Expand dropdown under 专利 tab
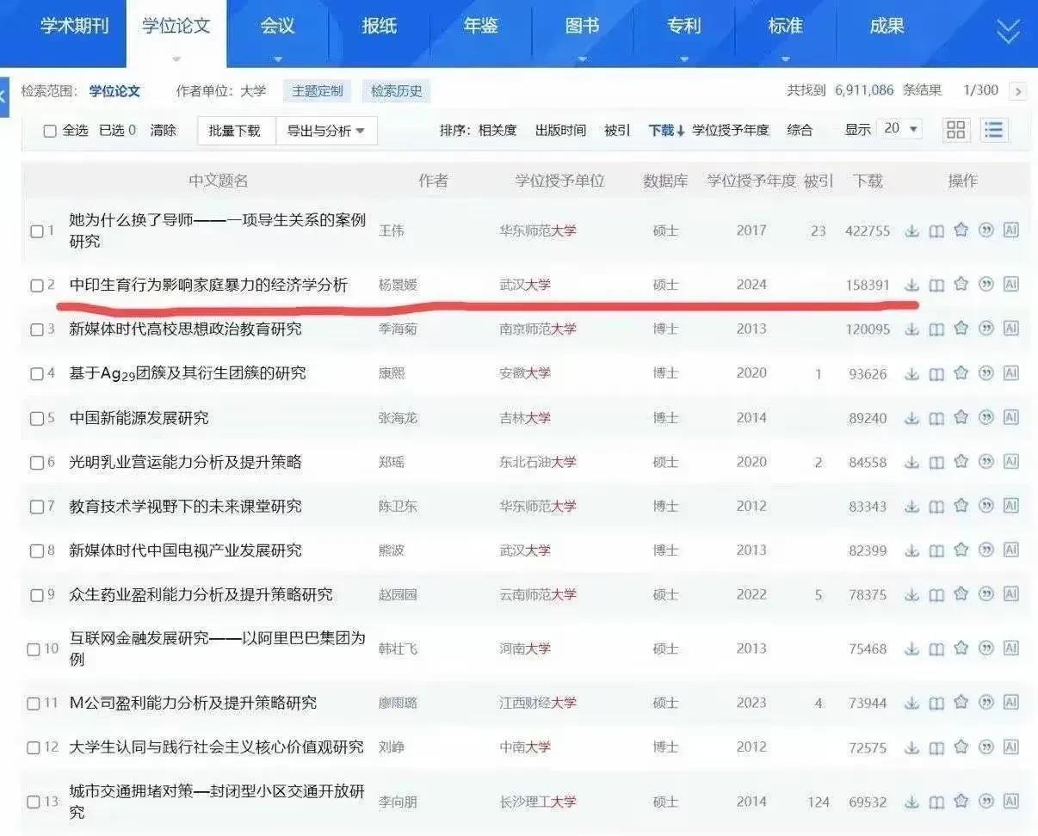The image size is (1038, 836). pos(684,58)
